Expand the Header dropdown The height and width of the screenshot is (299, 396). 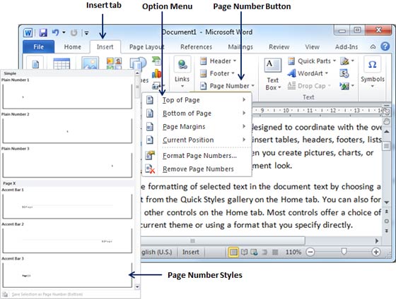click(x=218, y=61)
